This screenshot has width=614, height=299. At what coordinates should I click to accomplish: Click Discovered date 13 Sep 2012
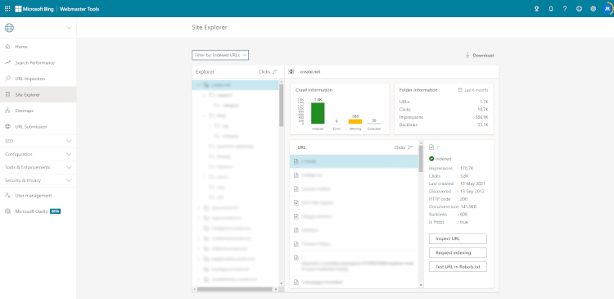[473, 191]
